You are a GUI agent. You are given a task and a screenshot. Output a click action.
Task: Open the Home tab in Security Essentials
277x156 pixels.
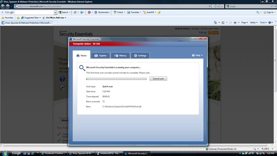point(81,55)
